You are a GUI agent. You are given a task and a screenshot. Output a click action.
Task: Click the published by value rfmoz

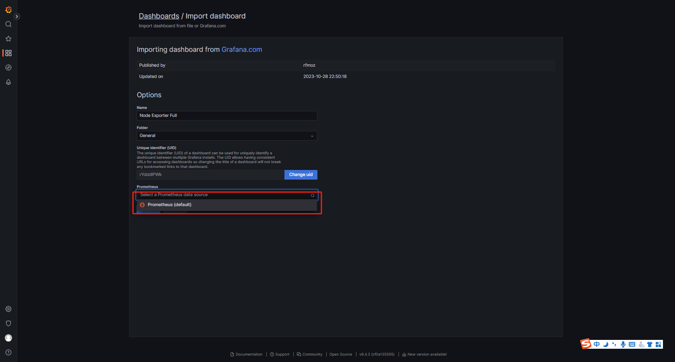(x=309, y=65)
